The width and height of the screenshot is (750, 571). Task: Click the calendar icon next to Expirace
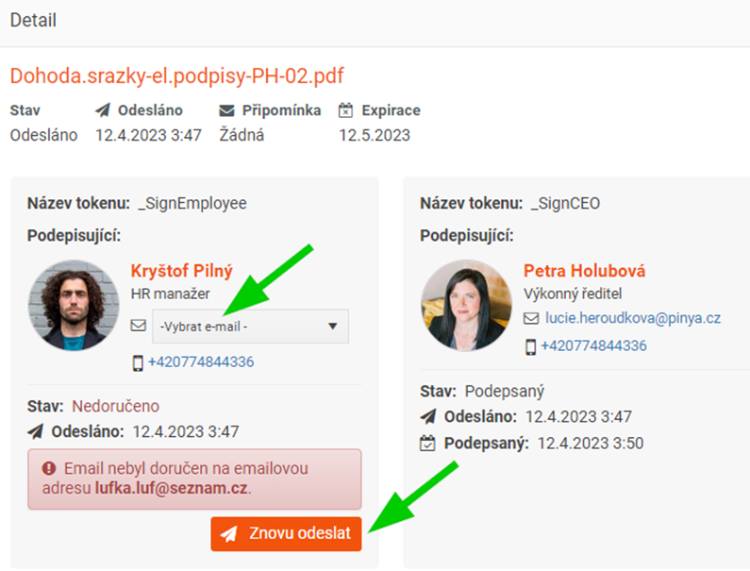(x=345, y=110)
